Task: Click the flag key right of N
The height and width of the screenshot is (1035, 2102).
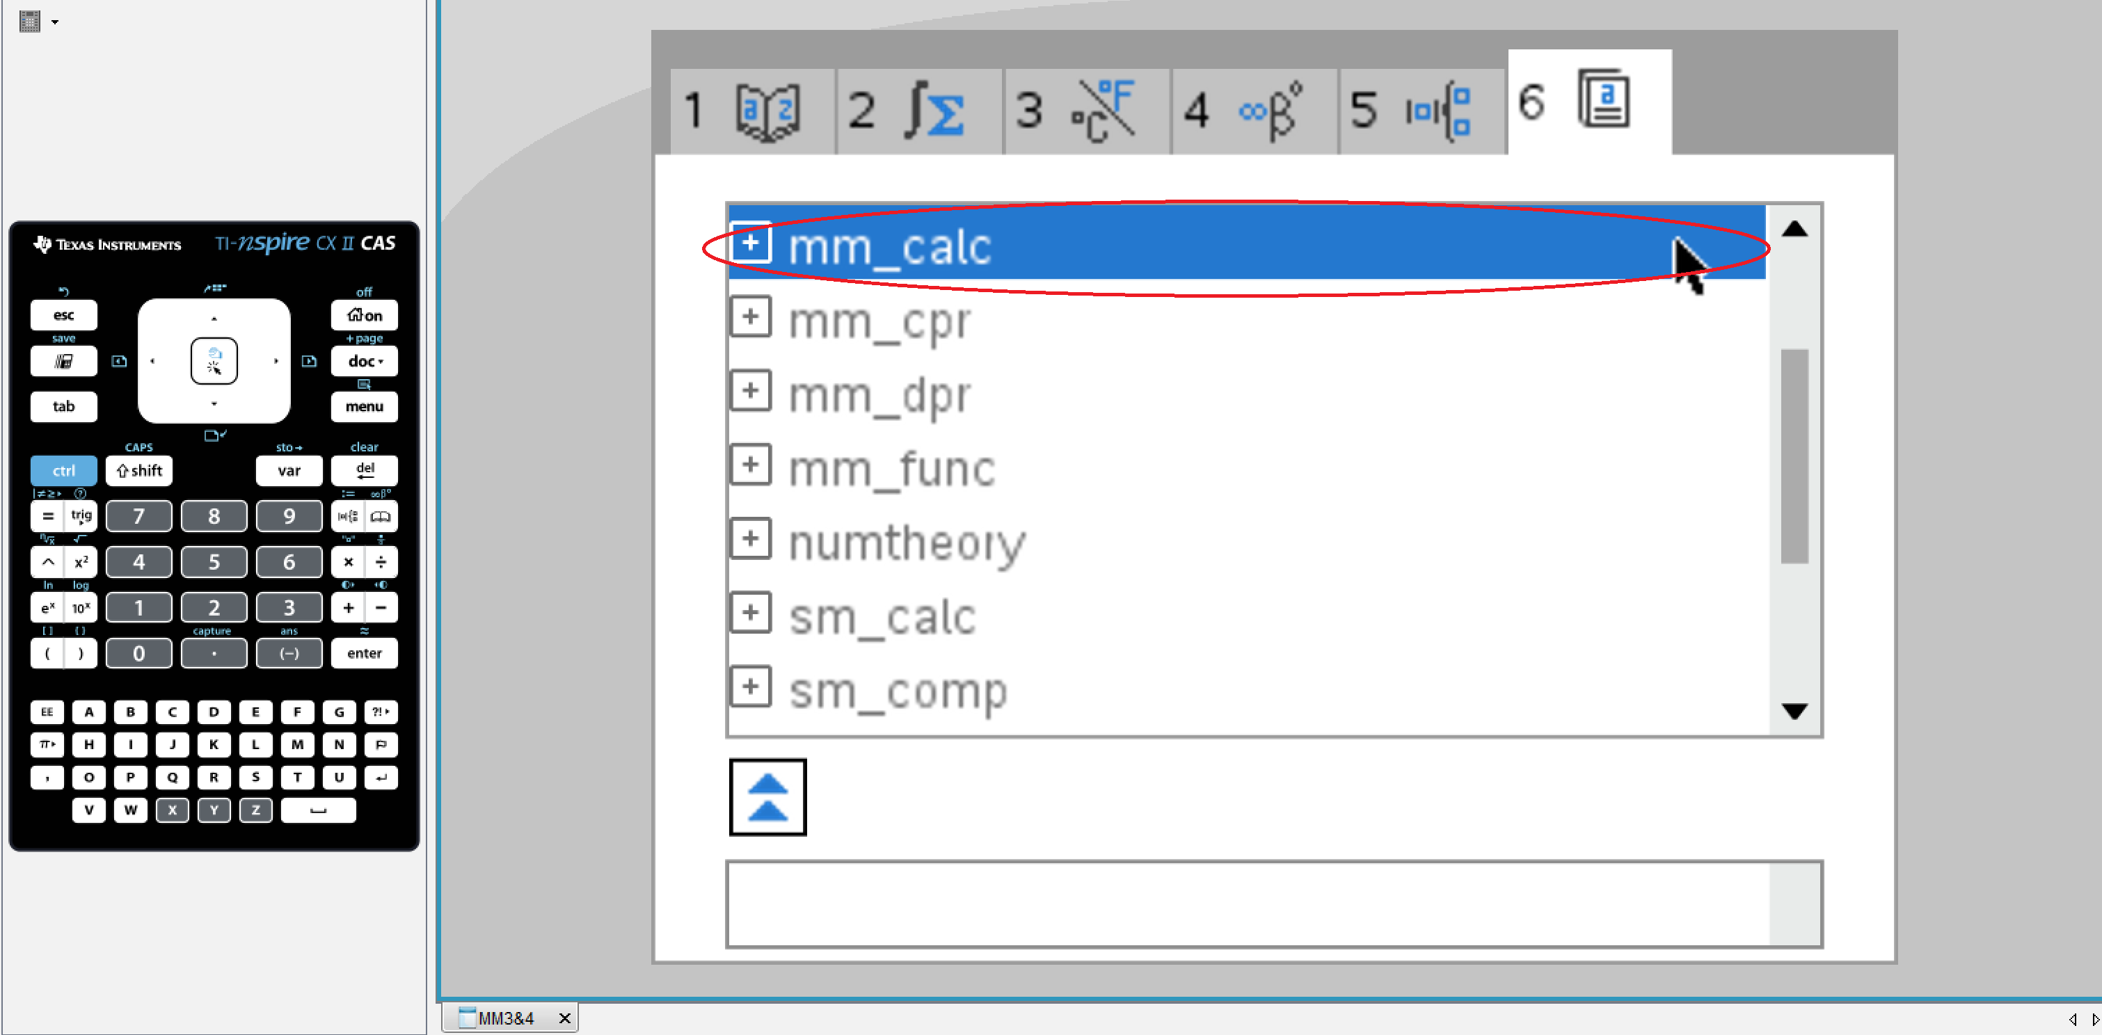Action: click(381, 745)
